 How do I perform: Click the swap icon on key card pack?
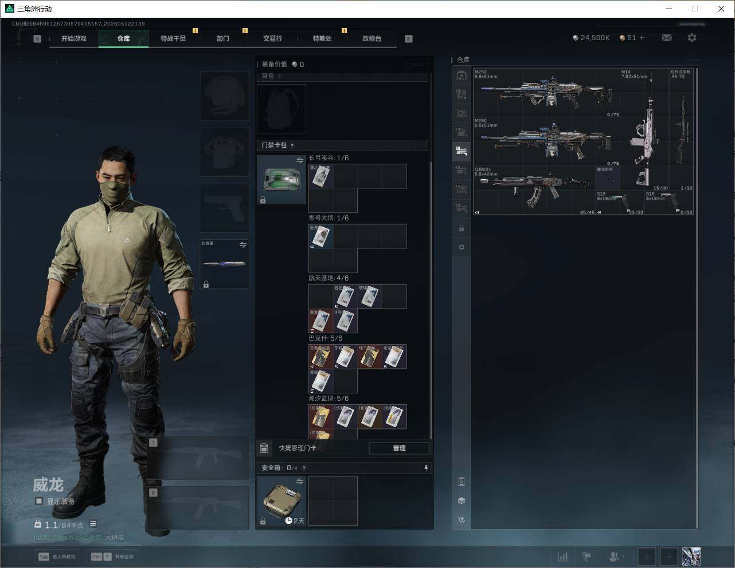[300, 161]
